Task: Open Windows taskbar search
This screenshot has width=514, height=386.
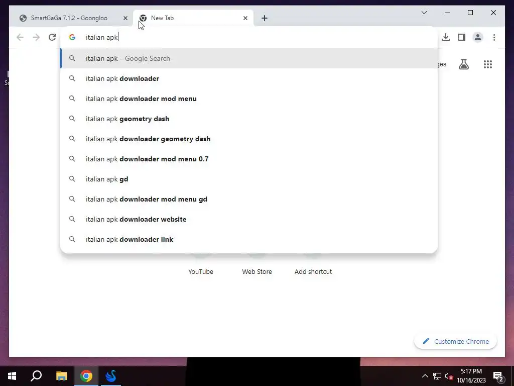Action: (36, 376)
